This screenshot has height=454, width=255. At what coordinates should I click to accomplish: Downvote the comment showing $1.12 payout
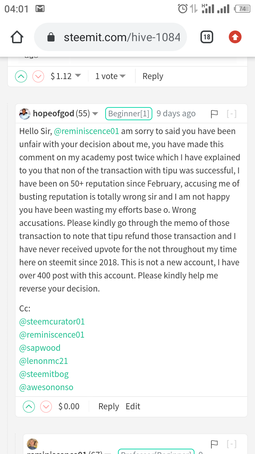[x=38, y=76]
